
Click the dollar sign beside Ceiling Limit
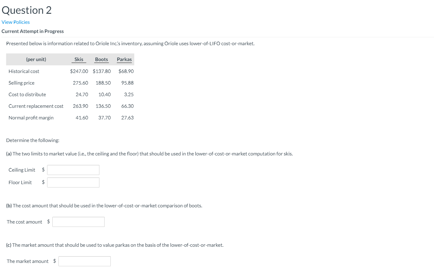click(x=43, y=170)
